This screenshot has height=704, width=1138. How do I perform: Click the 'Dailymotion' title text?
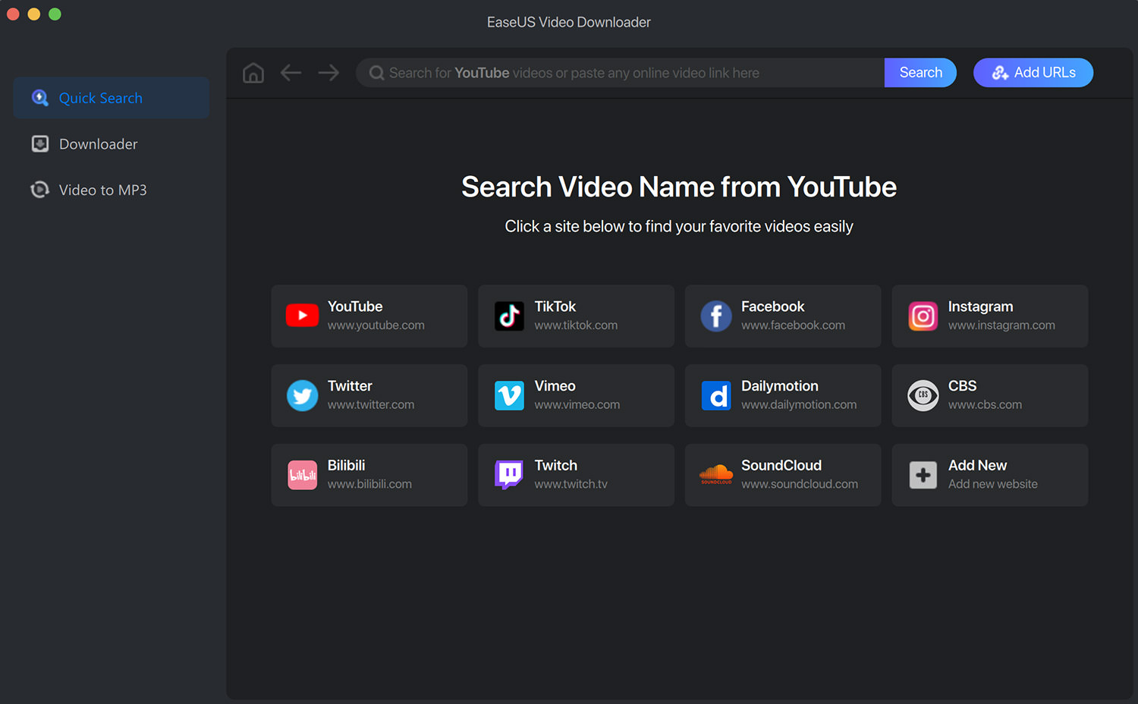click(779, 386)
